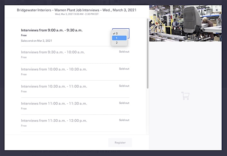Choose quantity 1 in dropdown list
Screen dimensions: 227x156
[x=119, y=38]
